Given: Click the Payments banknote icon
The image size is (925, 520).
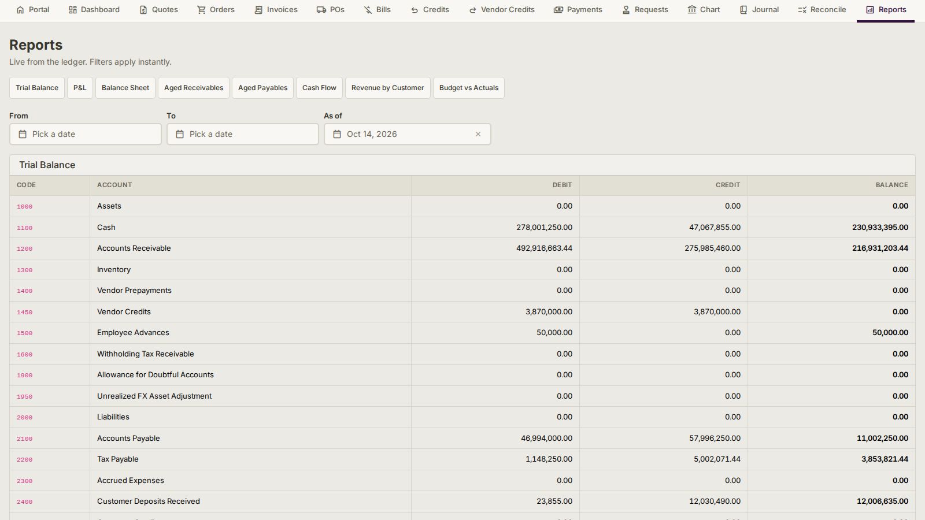Looking at the screenshot, I should tap(558, 10).
